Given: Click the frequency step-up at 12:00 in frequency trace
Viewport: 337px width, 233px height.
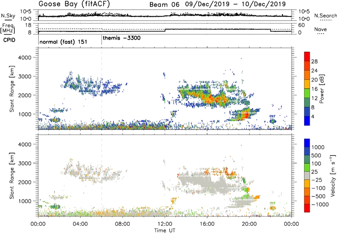Looking at the screenshot, I should tap(165, 30).
